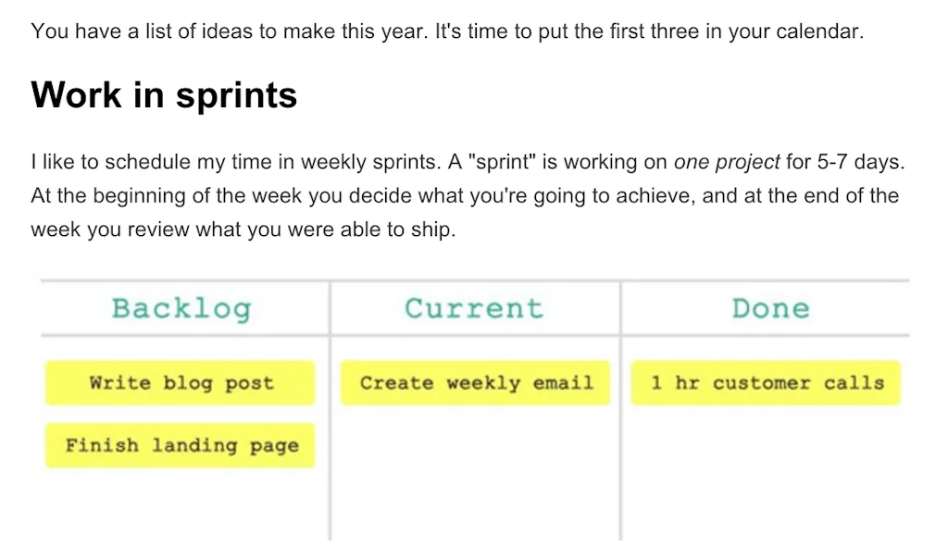This screenshot has height=559, width=948.
Task: Click the quoted word "sprint" in the paragraph
Action: point(505,163)
